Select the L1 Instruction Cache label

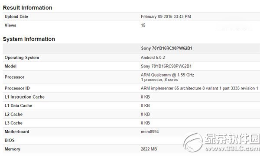pyautogui.click(x=25, y=97)
